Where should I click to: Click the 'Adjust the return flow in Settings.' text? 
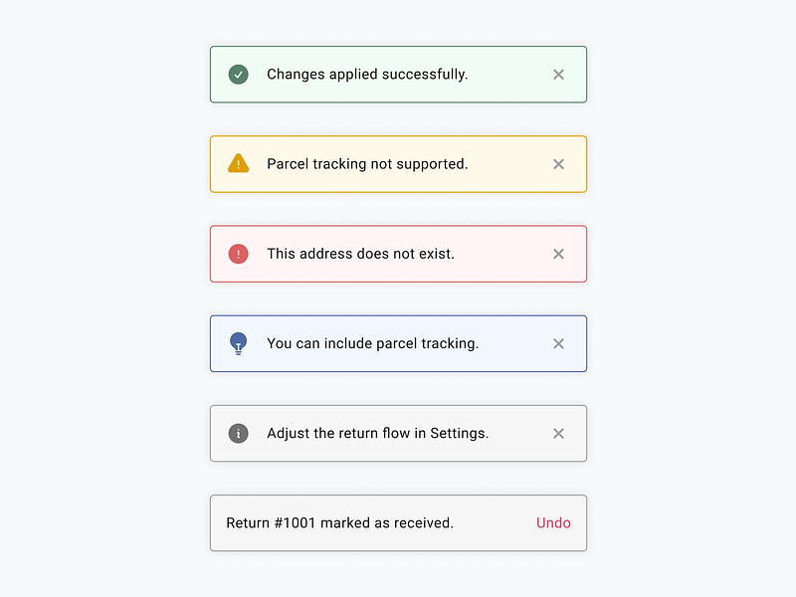tap(377, 433)
